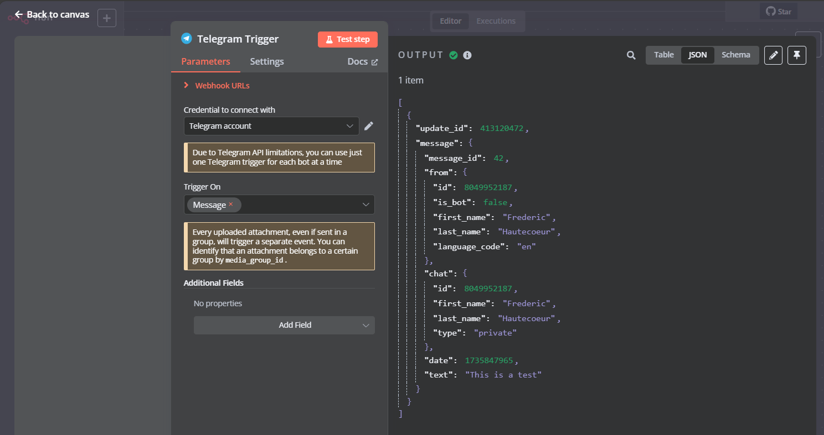
Task: Click the "from" key in JSON
Action: [x=440, y=172]
